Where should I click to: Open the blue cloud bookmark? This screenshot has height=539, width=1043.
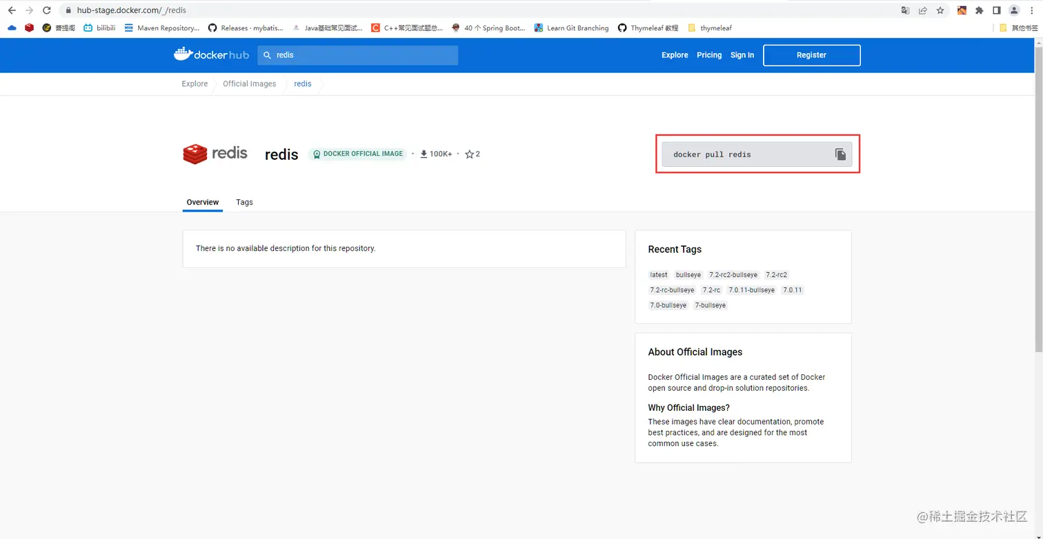(12, 28)
